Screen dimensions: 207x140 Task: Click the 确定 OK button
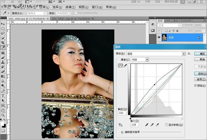tap(200, 54)
